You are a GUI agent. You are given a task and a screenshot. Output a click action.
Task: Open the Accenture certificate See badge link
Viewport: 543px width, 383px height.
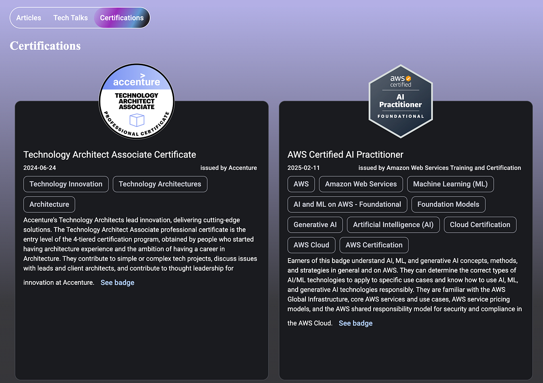117,282
